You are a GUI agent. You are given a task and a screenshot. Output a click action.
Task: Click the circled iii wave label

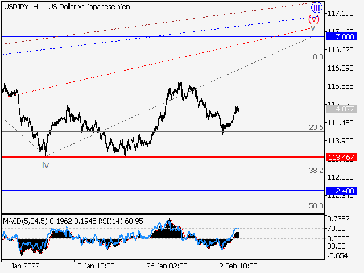pos(317,7)
